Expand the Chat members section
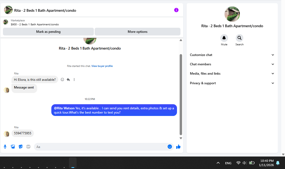Screen dimensions: 285x169 (x=232, y=64)
